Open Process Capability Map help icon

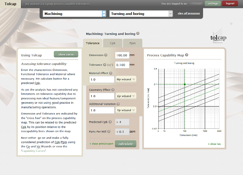click(x=187, y=55)
